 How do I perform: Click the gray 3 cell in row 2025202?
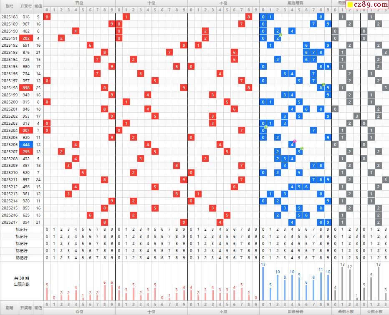click(x=356, y=116)
